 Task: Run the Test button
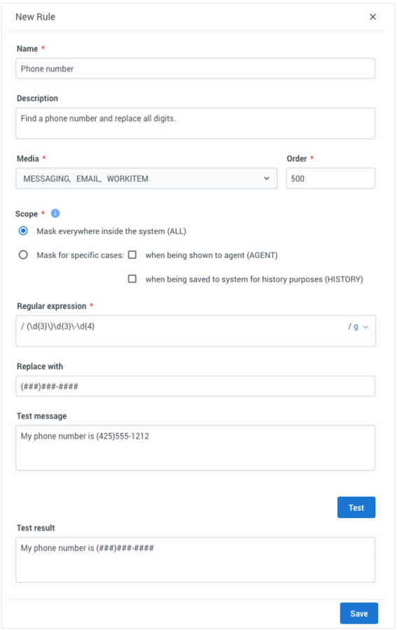click(356, 507)
